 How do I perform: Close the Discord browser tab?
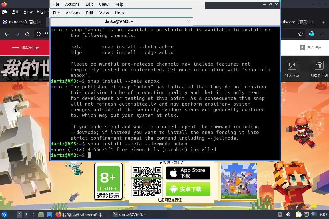312,22
